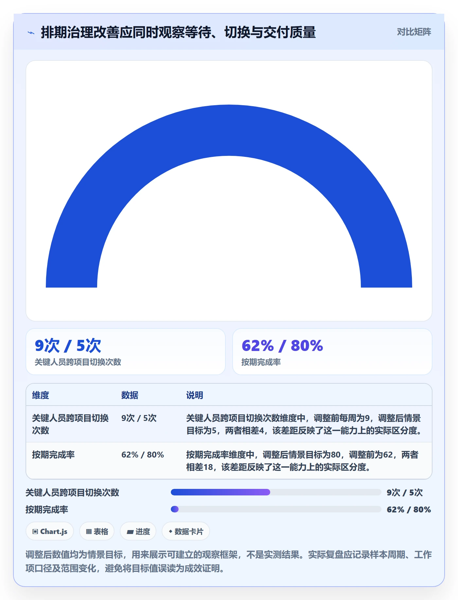Select the Chart.js chip
Viewport: 458px width, 600px height.
click(x=50, y=531)
